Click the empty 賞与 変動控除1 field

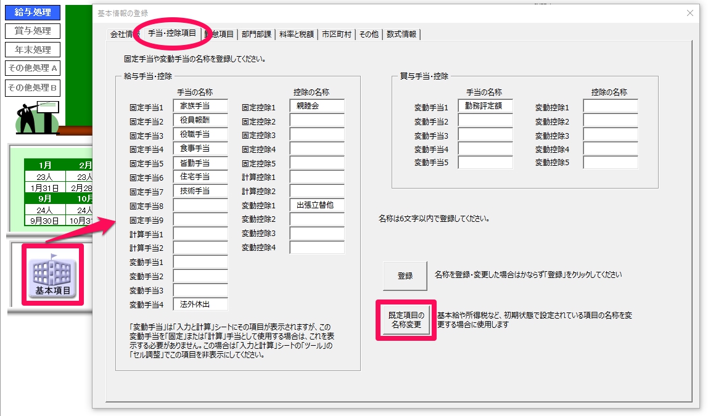pyautogui.click(x=611, y=106)
